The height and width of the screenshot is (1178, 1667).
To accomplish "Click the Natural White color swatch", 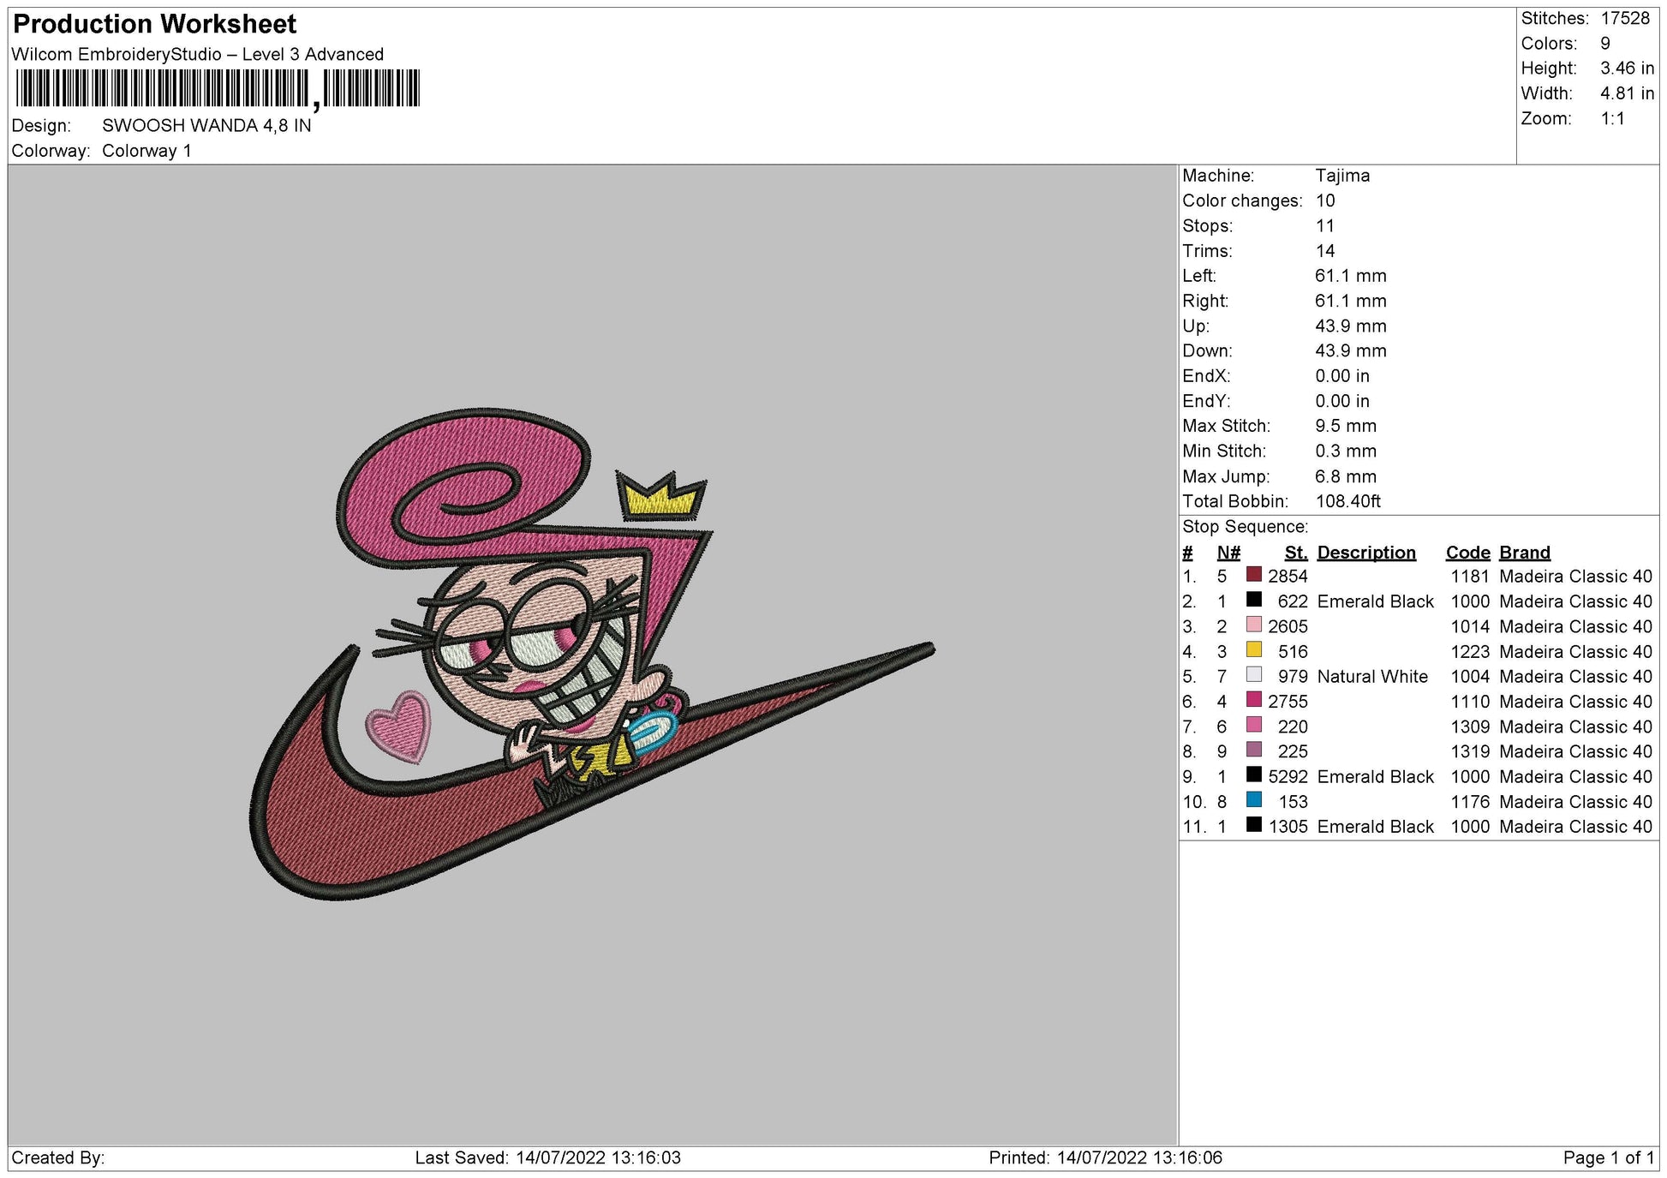I will 1253,675.
